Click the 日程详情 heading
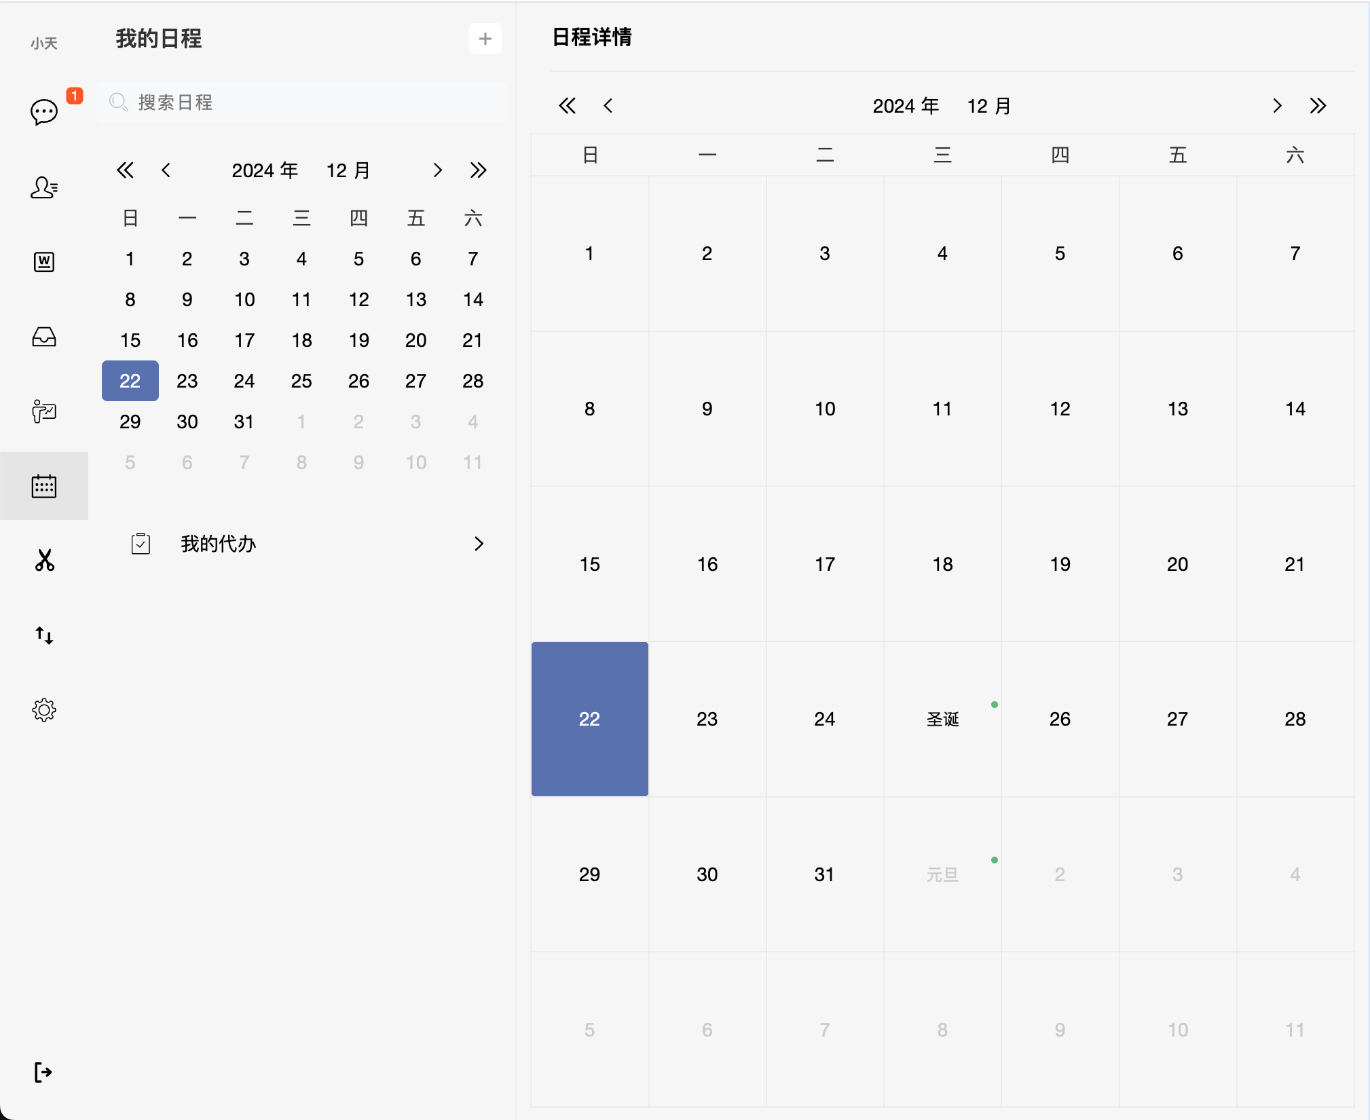The height and width of the screenshot is (1120, 1370). click(592, 37)
